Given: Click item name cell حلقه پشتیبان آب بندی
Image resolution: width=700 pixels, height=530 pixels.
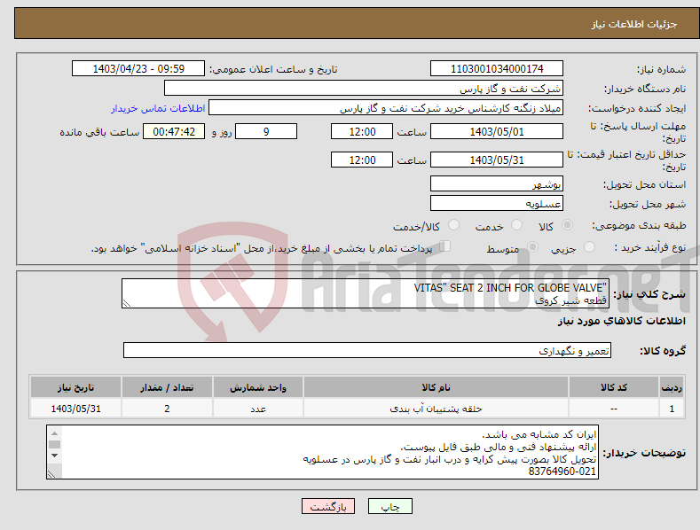Looking at the screenshot, I should (436, 409).
